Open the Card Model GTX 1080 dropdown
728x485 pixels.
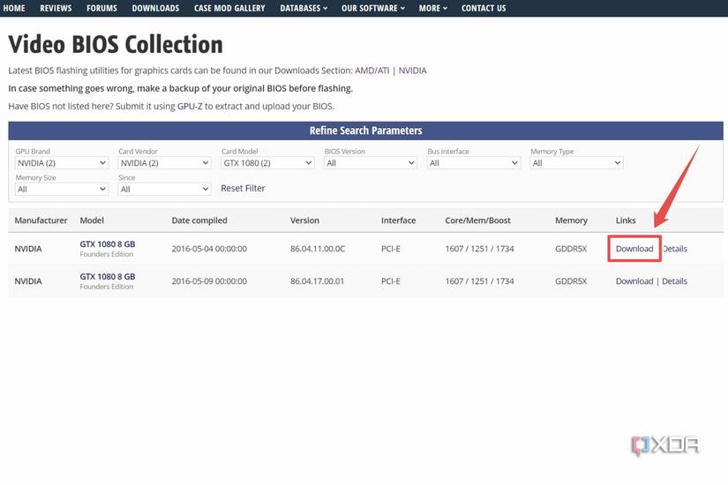[268, 163]
